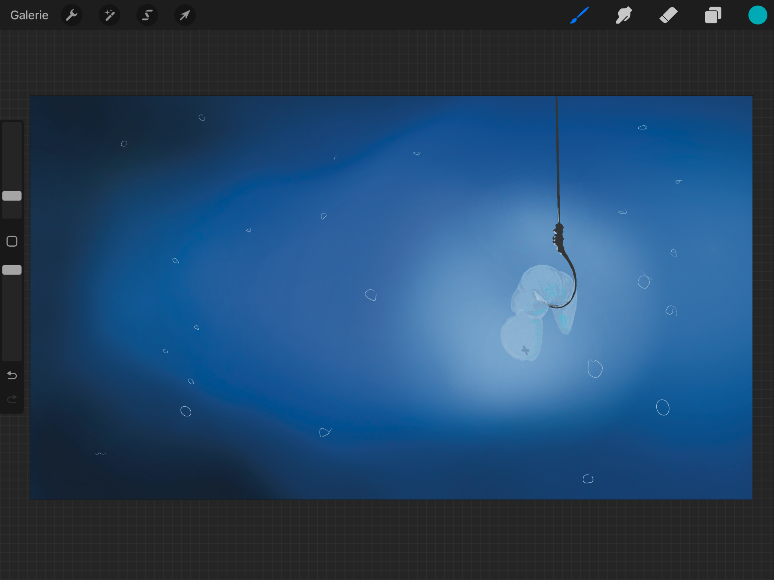
Task: Open the teal active color swatch
Action: (758, 15)
